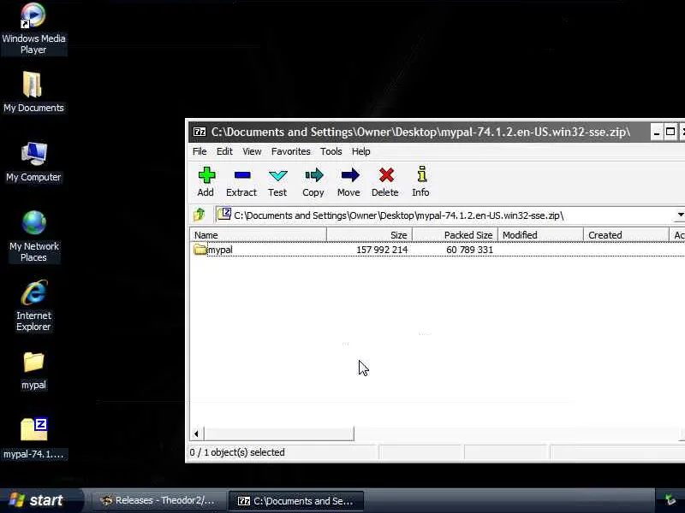This screenshot has height=513, width=685.
Task: Select My Network Places desktop icon
Action: pyautogui.click(x=33, y=236)
